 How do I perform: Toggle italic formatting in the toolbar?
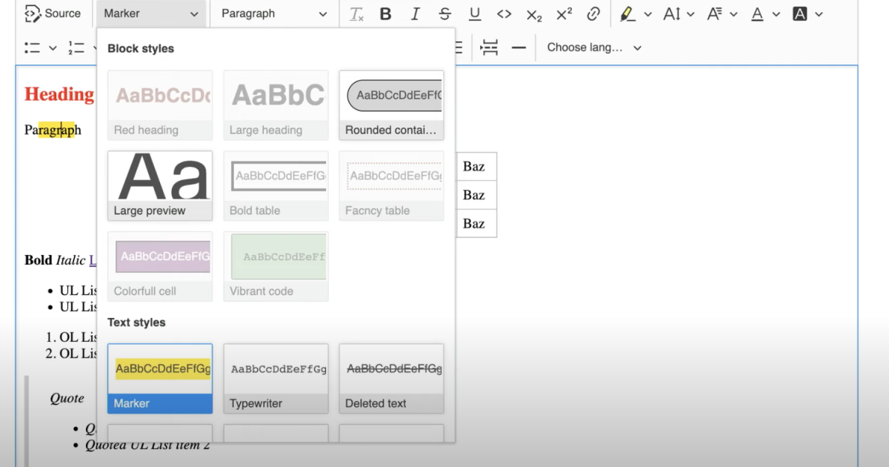click(x=415, y=14)
